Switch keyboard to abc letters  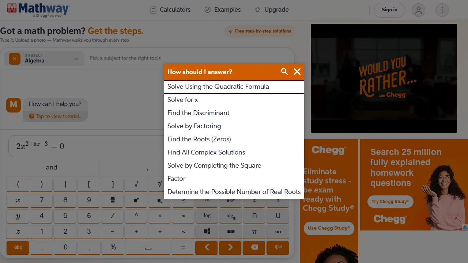pos(18,247)
